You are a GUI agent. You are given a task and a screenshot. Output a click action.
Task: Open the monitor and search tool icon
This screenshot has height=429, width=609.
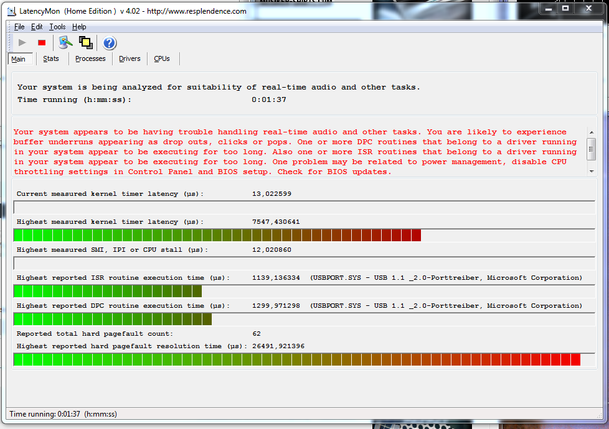(65, 43)
